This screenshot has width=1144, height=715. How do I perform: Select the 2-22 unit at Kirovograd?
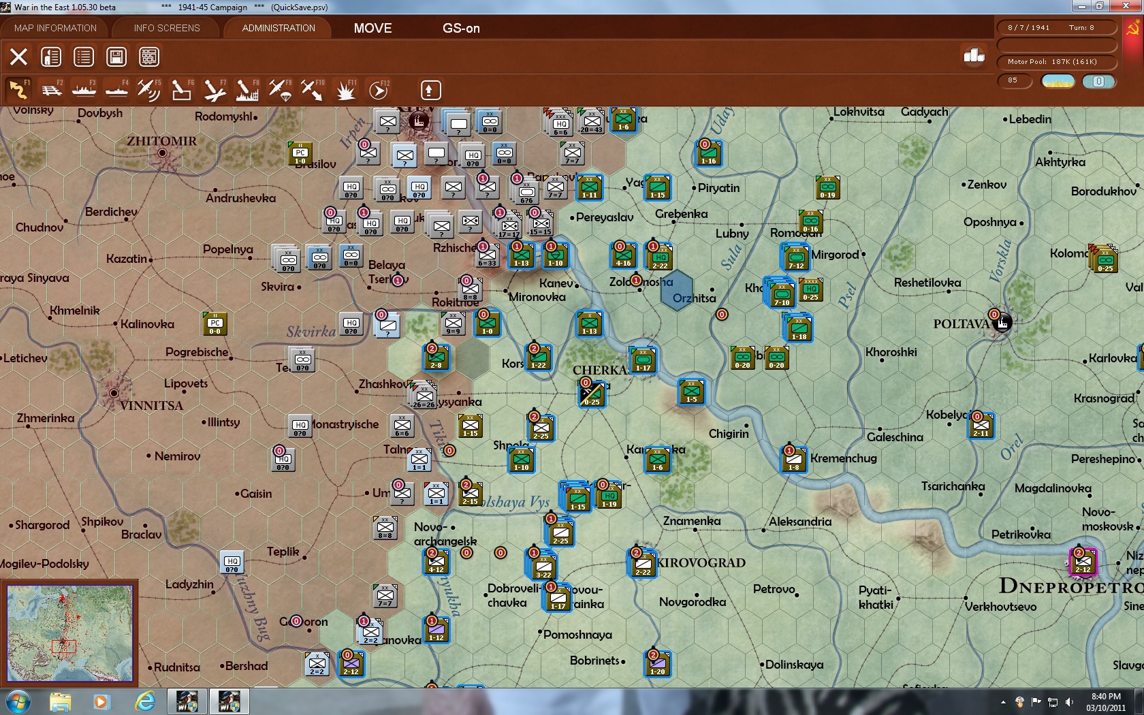pyautogui.click(x=643, y=564)
